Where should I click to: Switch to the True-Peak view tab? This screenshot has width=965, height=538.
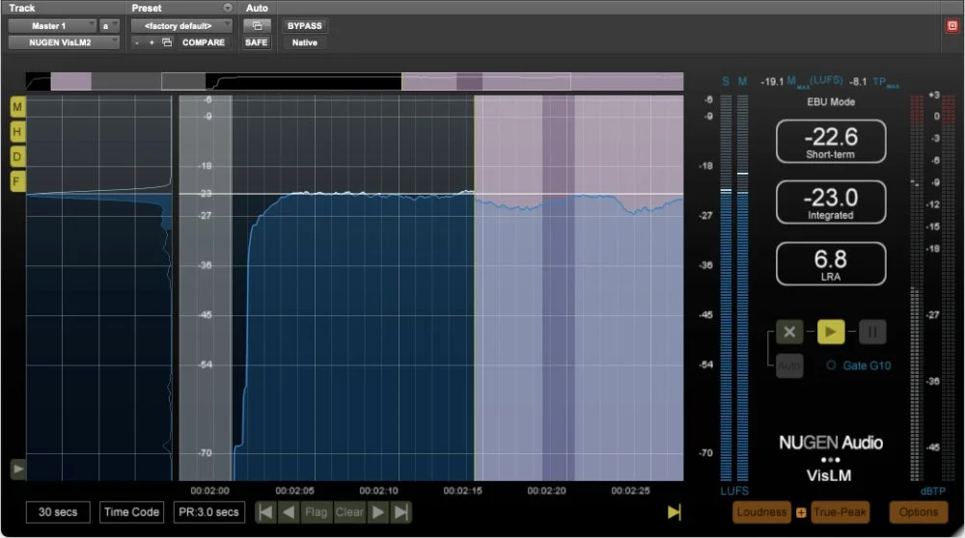[841, 512]
